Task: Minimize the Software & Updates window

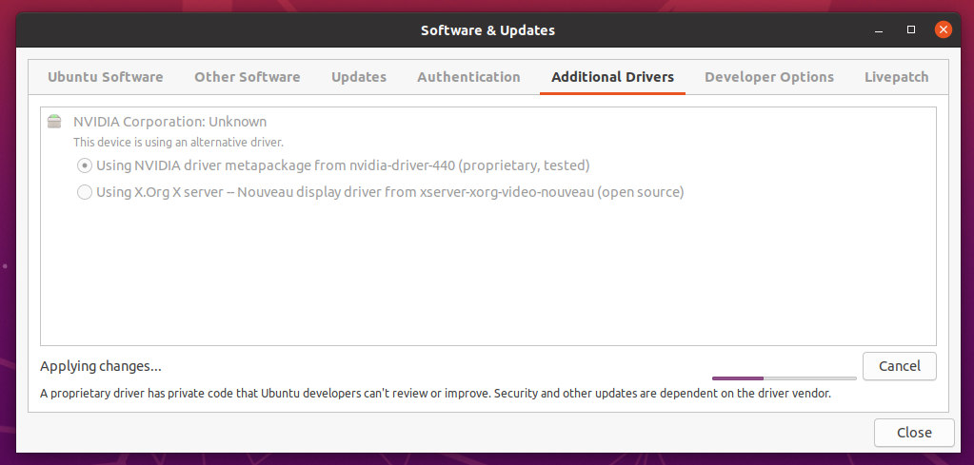Action: coord(879,29)
